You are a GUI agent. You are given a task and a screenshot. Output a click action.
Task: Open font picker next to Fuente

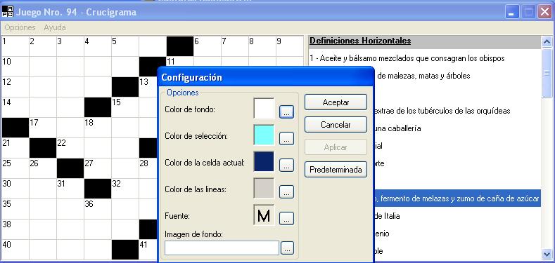point(287,219)
